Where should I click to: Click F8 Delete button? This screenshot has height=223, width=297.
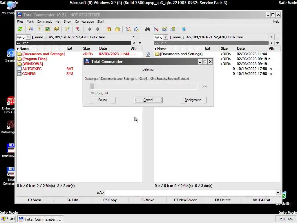tap(223, 200)
